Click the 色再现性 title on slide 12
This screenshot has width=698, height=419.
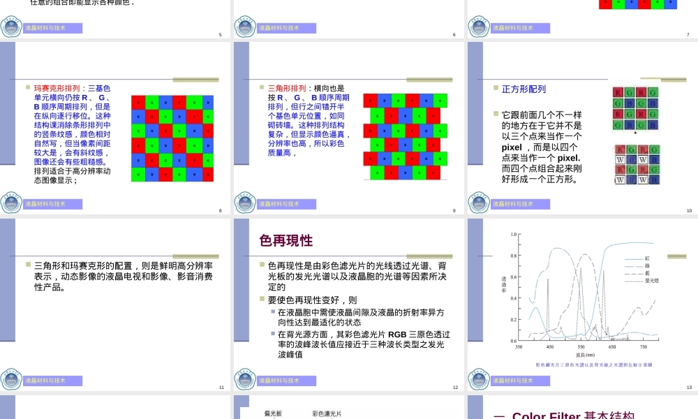point(285,240)
